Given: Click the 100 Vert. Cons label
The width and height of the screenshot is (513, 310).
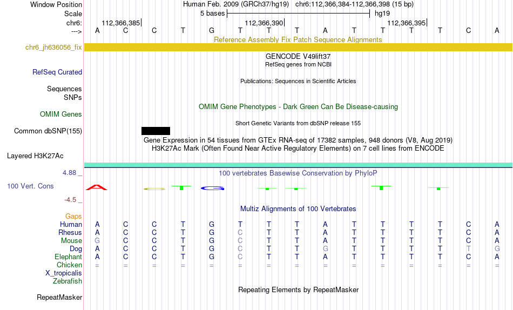Looking at the screenshot, I should coord(30,186).
